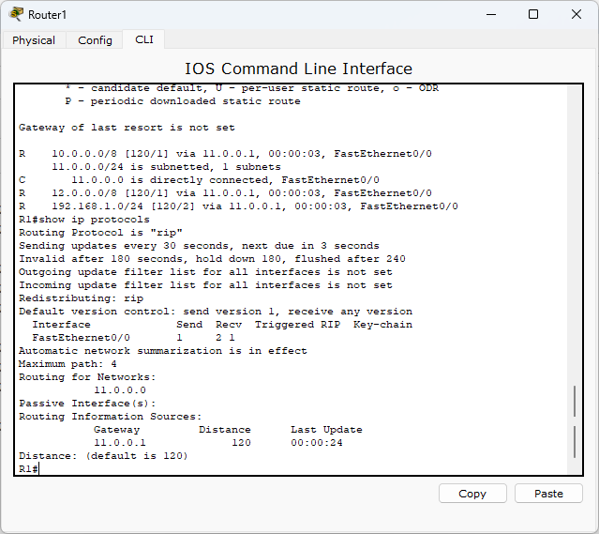Click the Paste button
The height and width of the screenshot is (534, 599).
point(548,494)
